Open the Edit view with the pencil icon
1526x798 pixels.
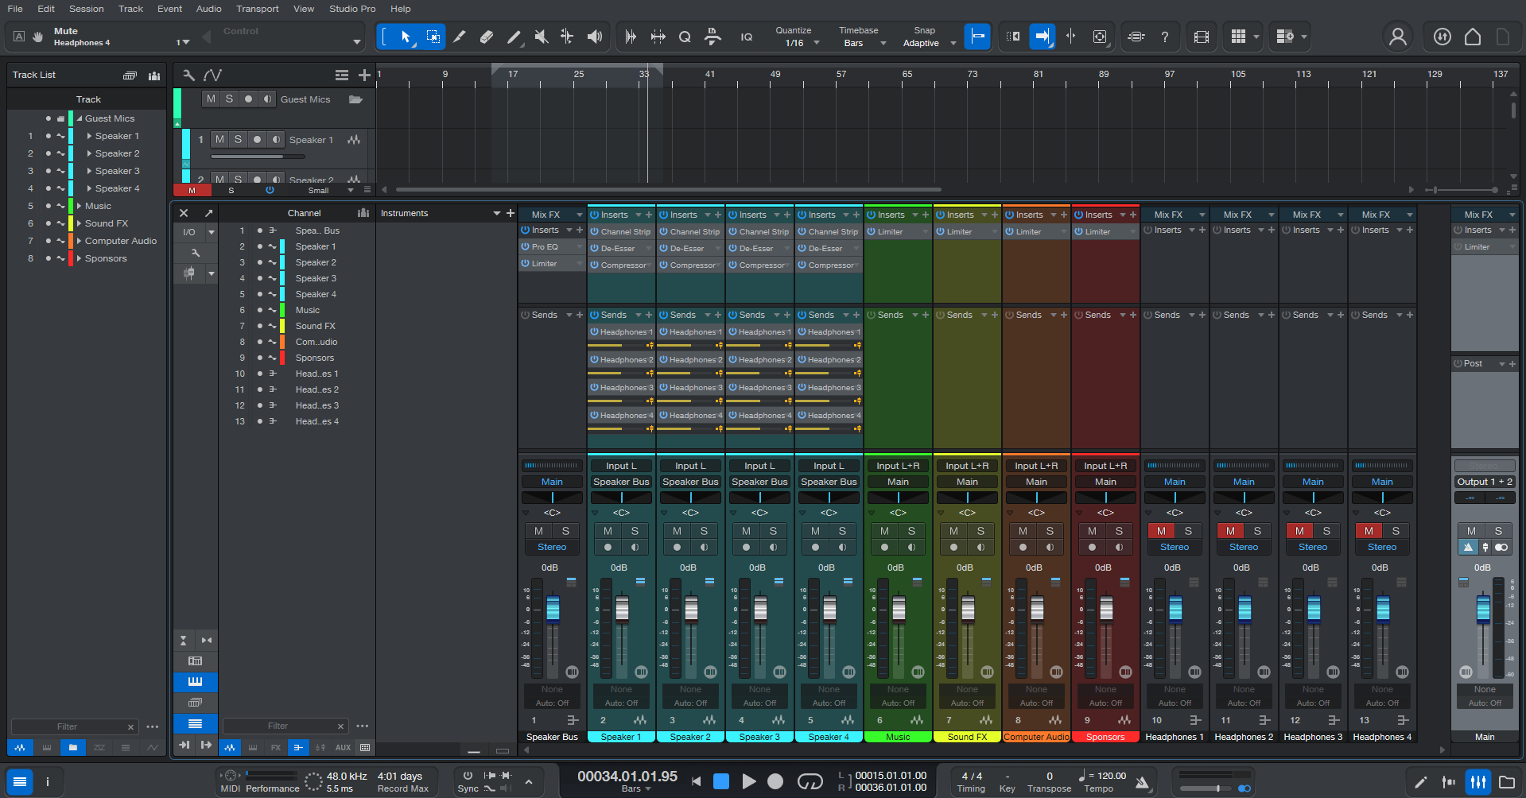(x=1420, y=781)
